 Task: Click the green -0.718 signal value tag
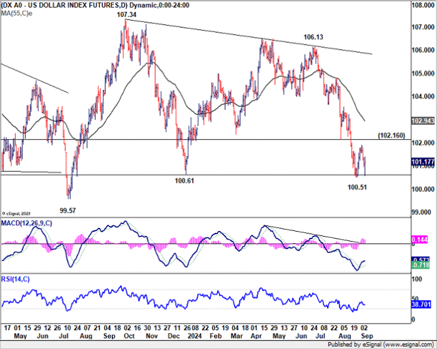click(x=420, y=265)
